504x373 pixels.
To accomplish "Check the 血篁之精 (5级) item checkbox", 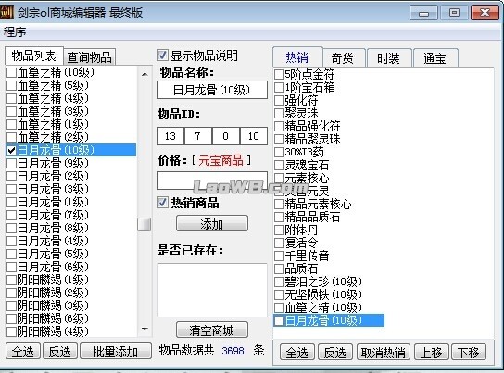I will [x=12, y=85].
